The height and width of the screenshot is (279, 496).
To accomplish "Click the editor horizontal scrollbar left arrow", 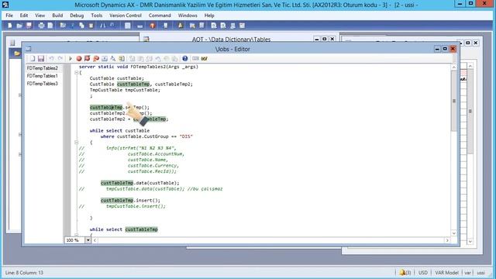I will tap(95, 240).
